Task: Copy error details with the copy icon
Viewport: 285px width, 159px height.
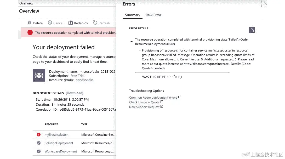Action: (252, 30)
